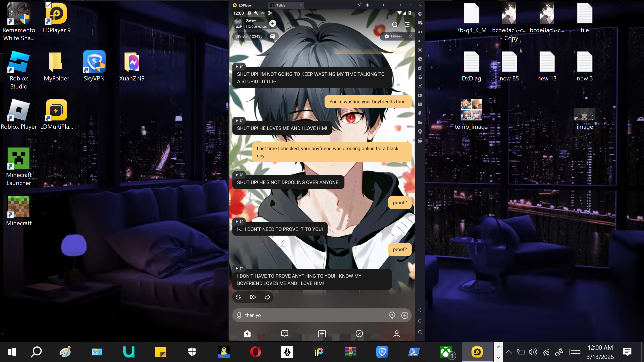Screen dimensions: 644x362
Task: Open the Windows Start menu
Action: point(12,352)
